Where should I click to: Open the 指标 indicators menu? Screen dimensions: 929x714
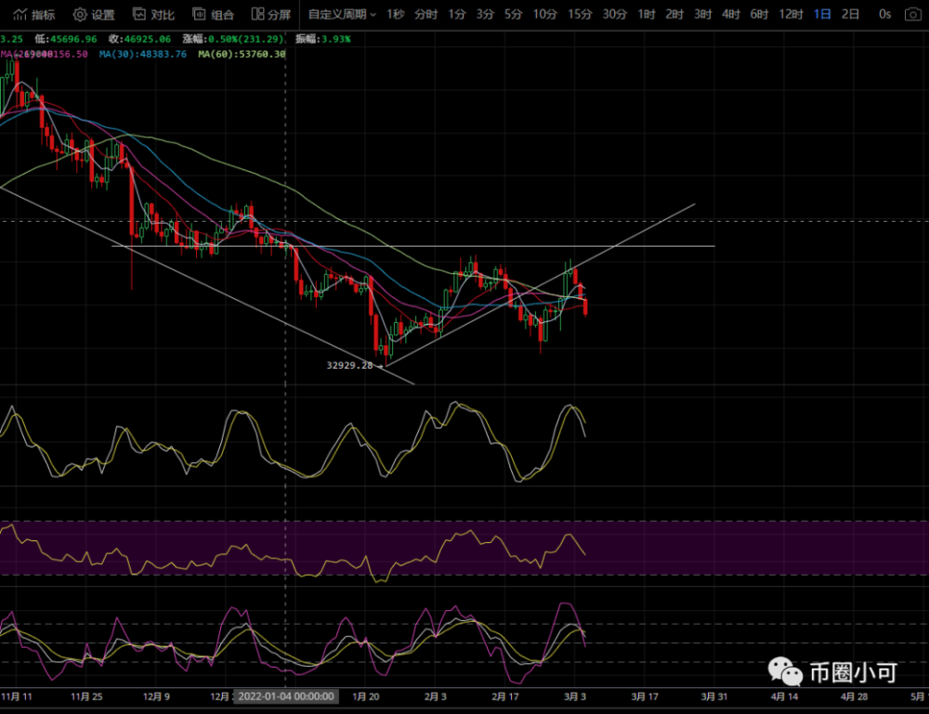point(34,14)
